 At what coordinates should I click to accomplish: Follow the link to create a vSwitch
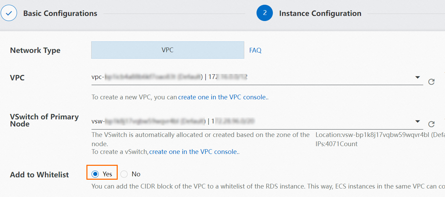click(x=194, y=152)
